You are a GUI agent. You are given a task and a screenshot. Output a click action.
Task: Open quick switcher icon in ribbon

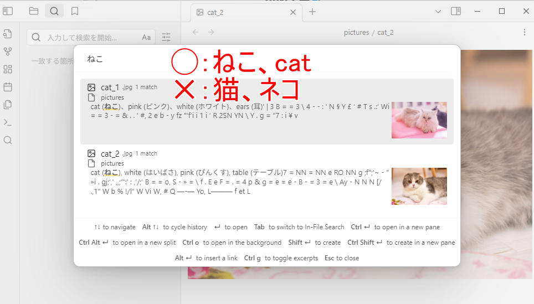coord(8,34)
